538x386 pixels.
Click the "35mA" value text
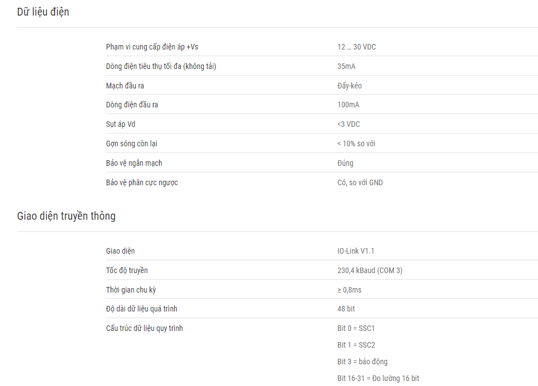pyautogui.click(x=346, y=66)
